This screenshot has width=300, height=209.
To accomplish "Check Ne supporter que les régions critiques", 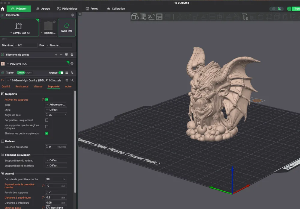I will [x=47, y=127].
